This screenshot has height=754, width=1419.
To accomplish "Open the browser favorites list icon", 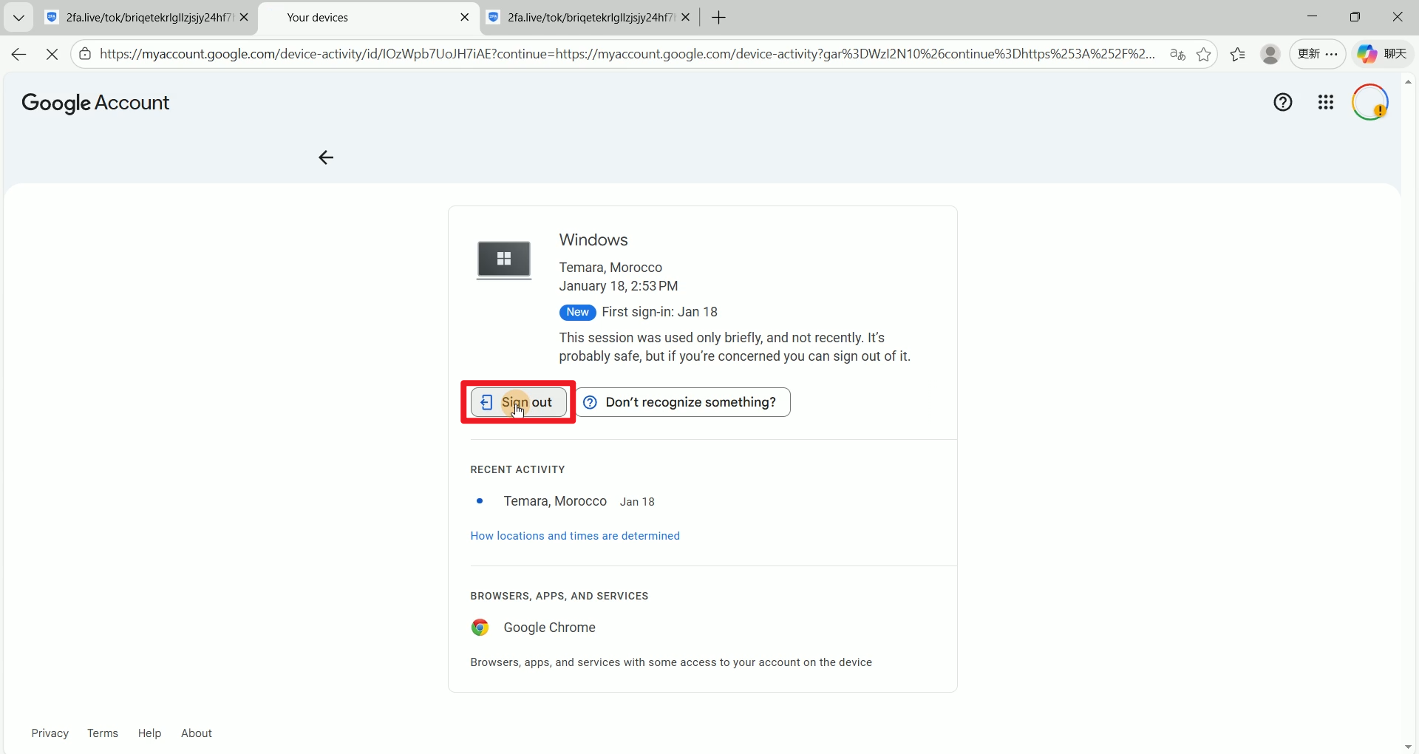I will pyautogui.click(x=1238, y=54).
